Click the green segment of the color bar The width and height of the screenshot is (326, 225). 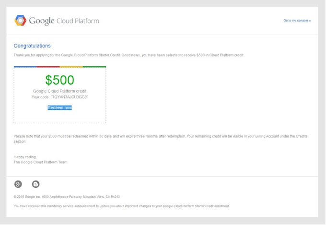[94, 67]
